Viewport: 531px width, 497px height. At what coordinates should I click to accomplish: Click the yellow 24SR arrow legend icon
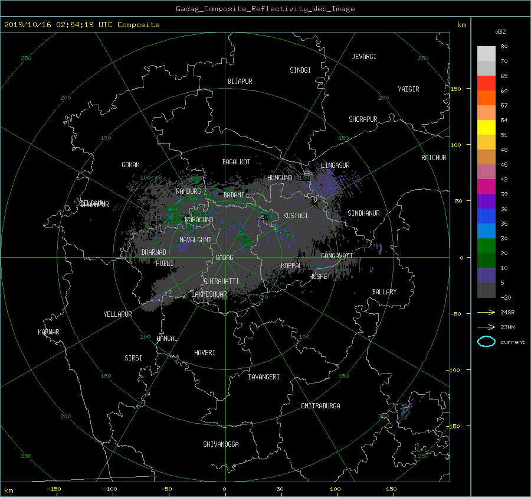pos(486,312)
